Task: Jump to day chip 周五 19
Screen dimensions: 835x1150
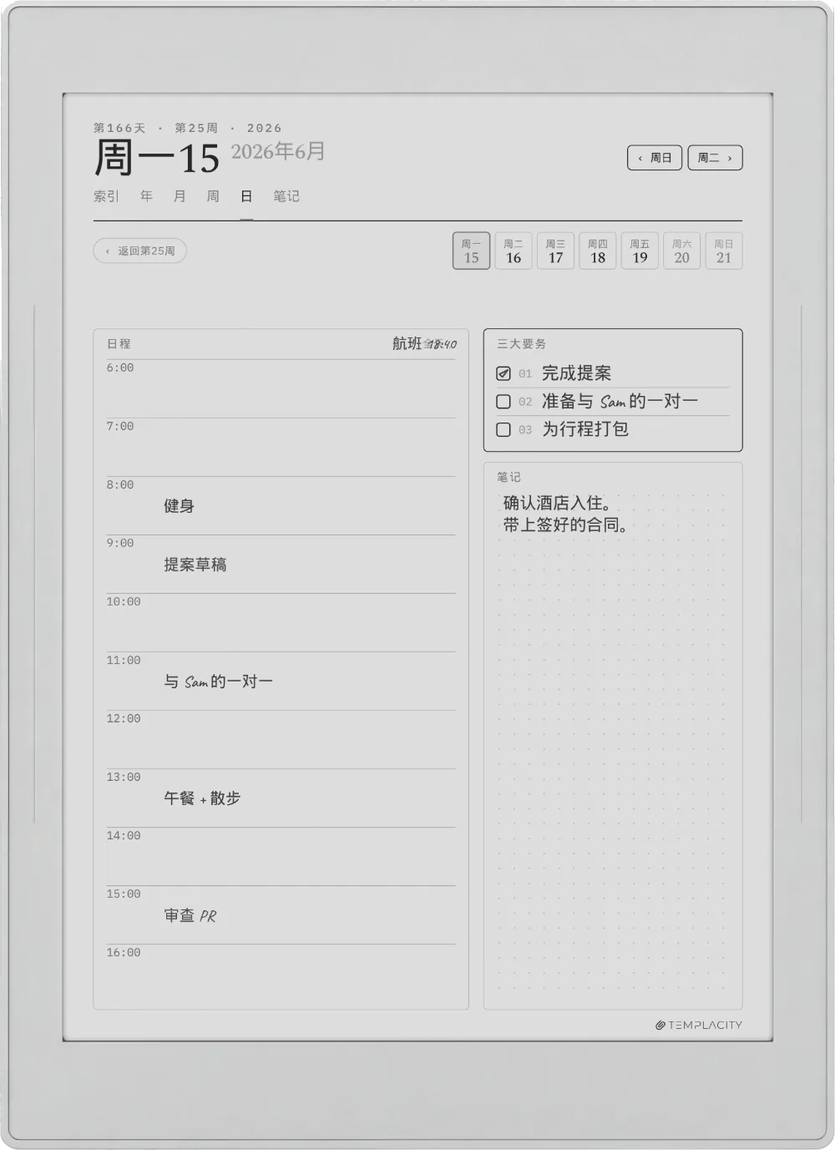Action: [x=640, y=251]
